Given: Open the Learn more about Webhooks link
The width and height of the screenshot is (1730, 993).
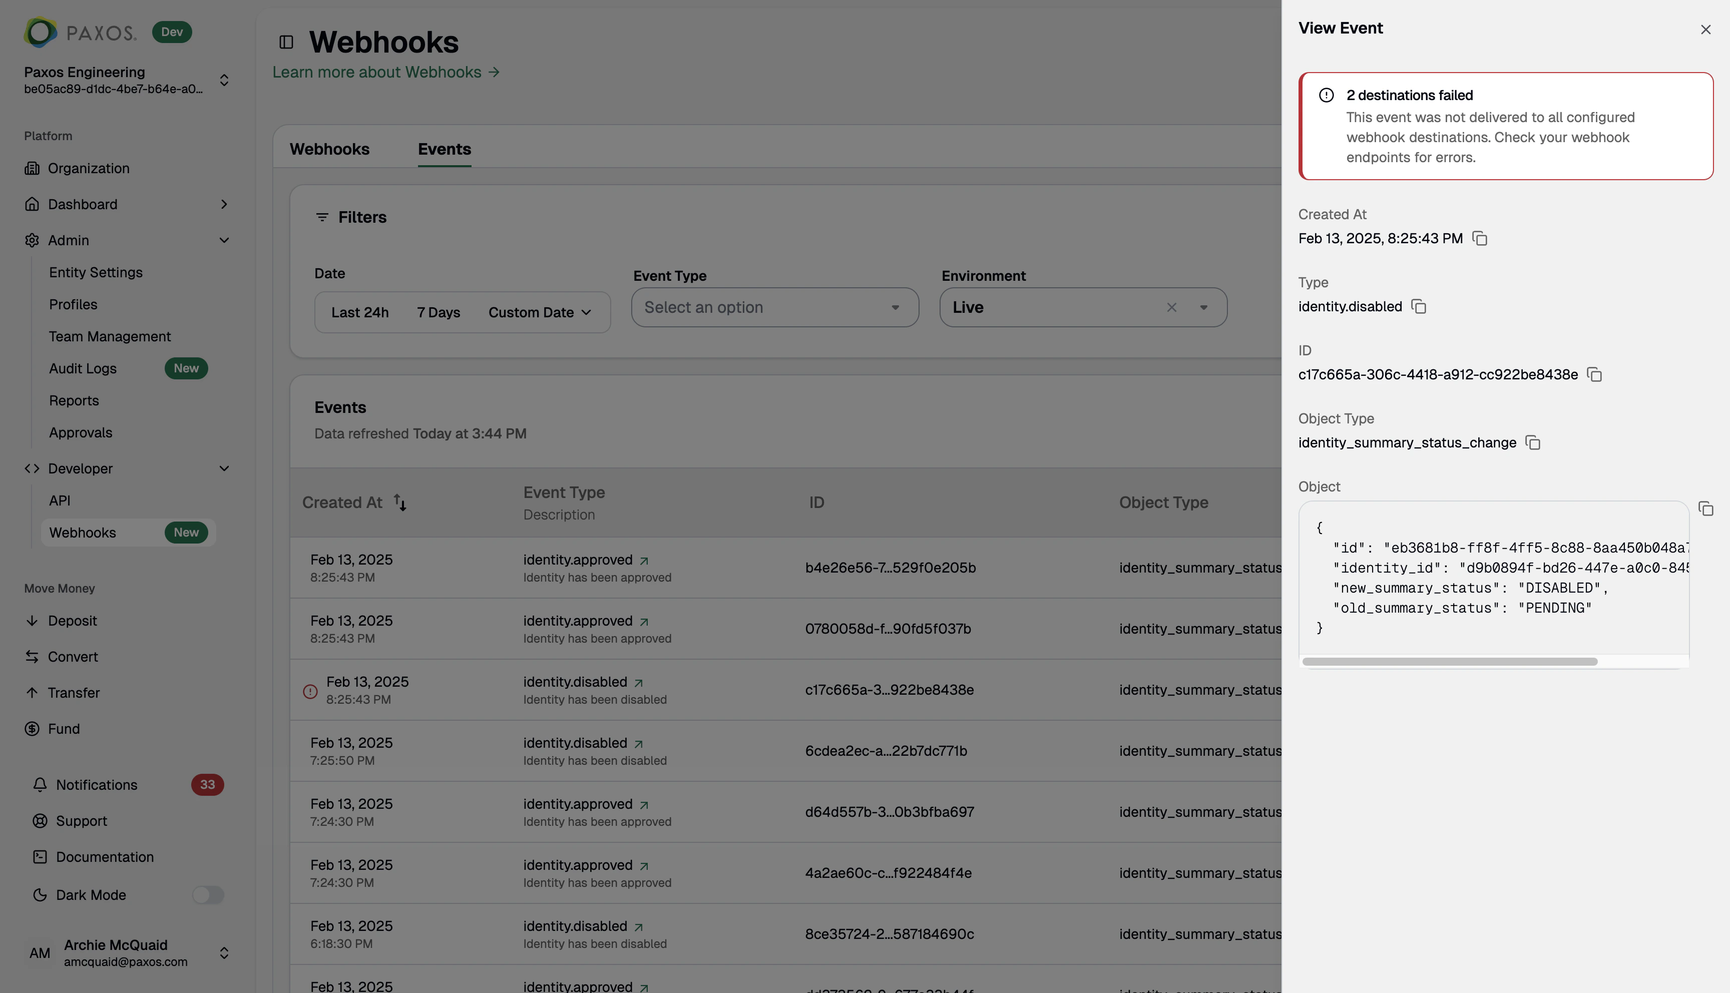Looking at the screenshot, I should [386, 72].
